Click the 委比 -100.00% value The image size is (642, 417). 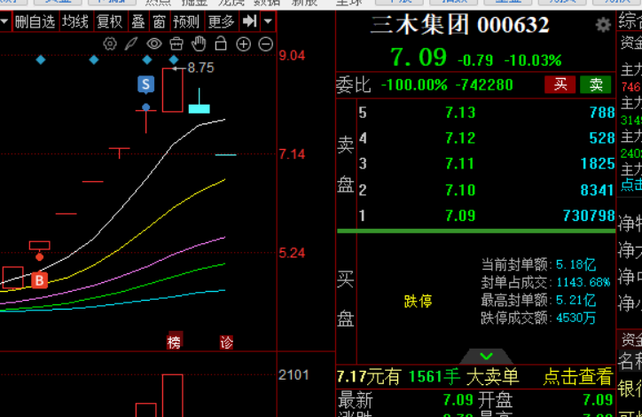click(414, 85)
